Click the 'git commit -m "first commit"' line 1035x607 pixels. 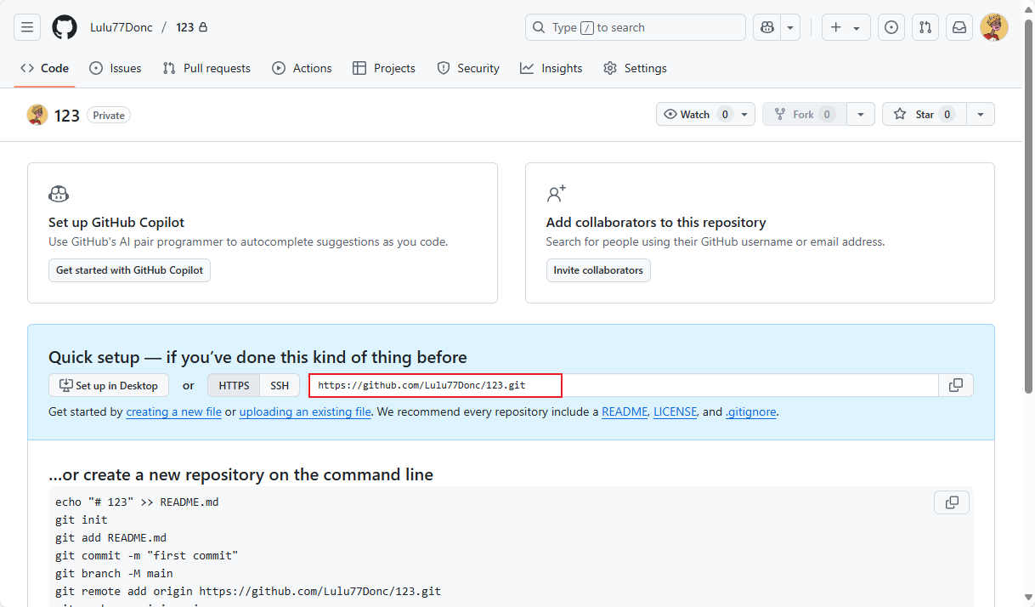point(147,555)
